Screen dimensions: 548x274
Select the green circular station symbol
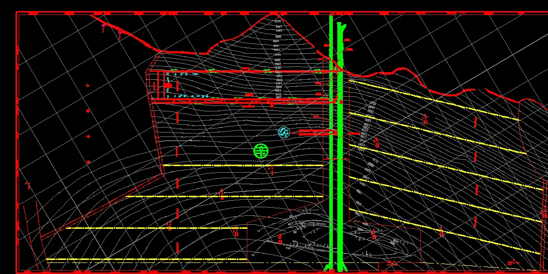261,151
